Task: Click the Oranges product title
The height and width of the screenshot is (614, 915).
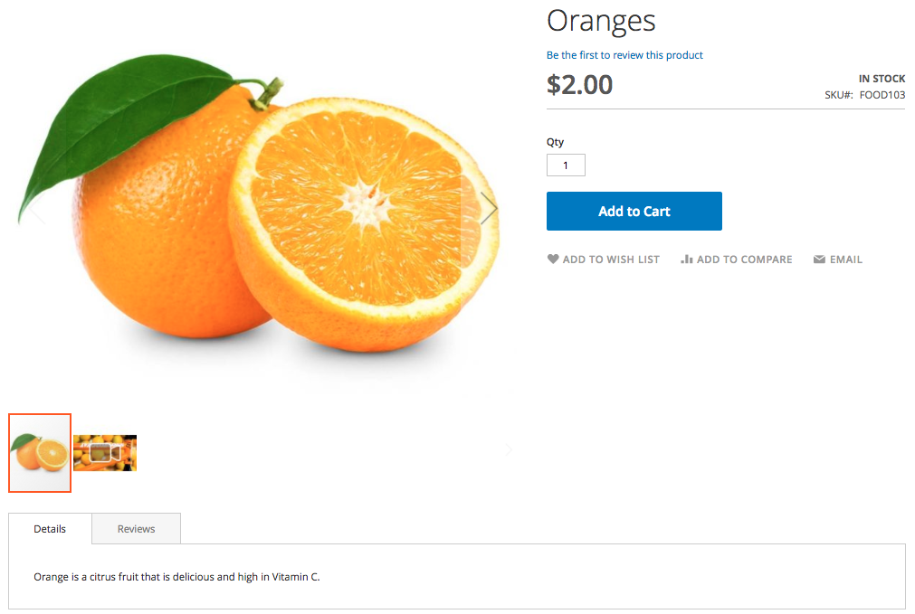Action: (x=601, y=20)
